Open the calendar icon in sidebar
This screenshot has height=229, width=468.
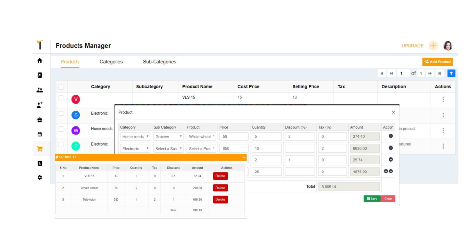39,134
